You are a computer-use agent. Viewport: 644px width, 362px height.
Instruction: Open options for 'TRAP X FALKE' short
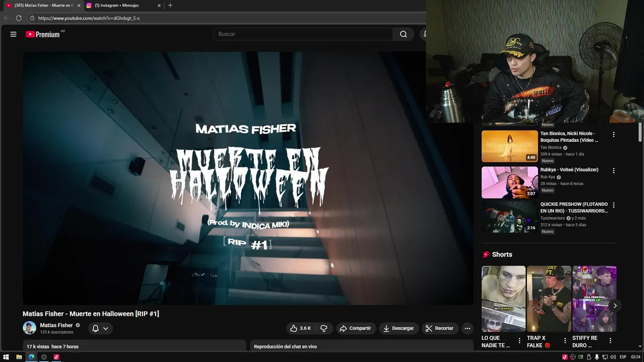click(x=565, y=341)
